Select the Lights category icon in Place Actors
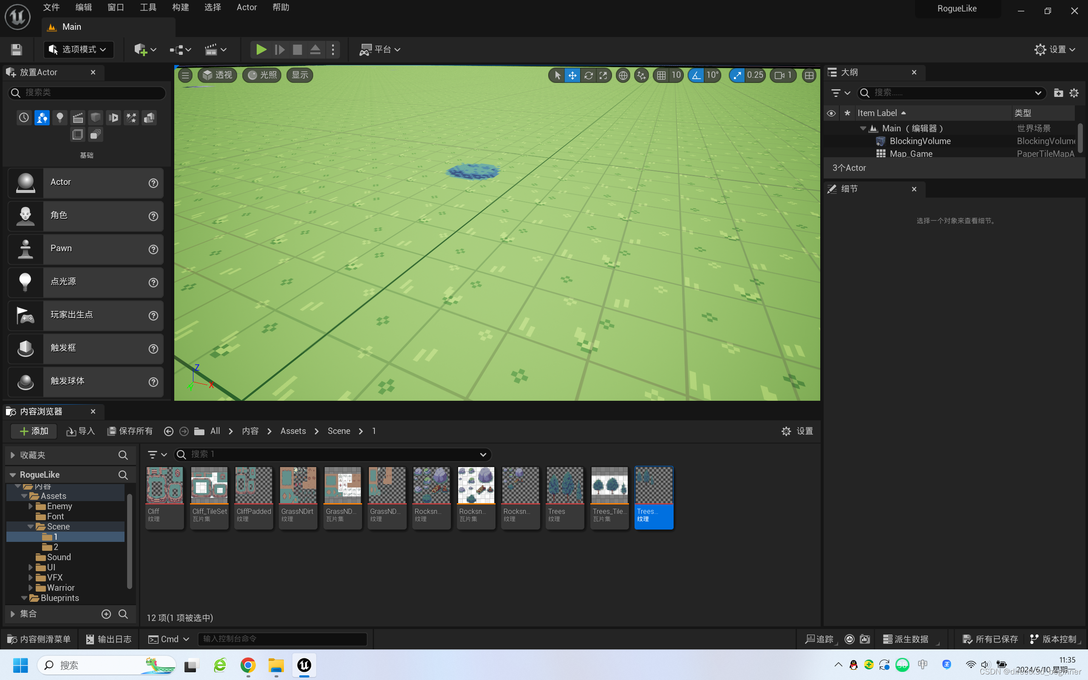Image resolution: width=1088 pixels, height=680 pixels. (x=60, y=118)
